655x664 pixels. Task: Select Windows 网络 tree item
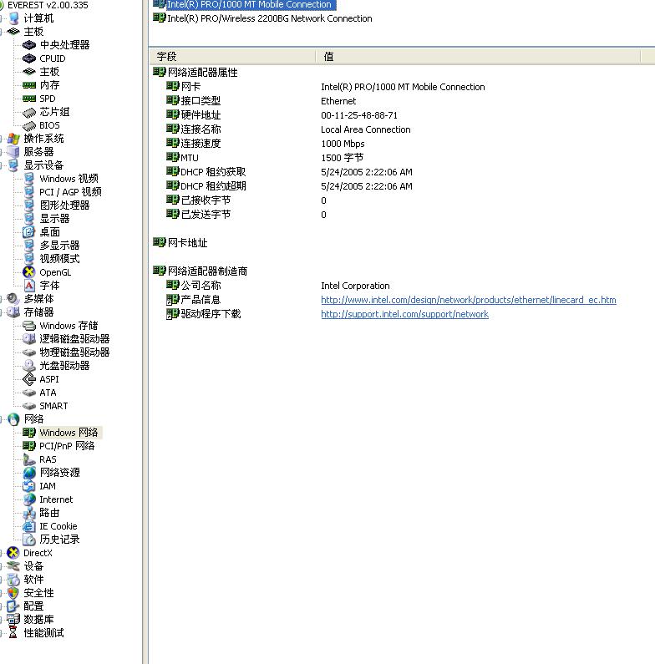(x=69, y=433)
